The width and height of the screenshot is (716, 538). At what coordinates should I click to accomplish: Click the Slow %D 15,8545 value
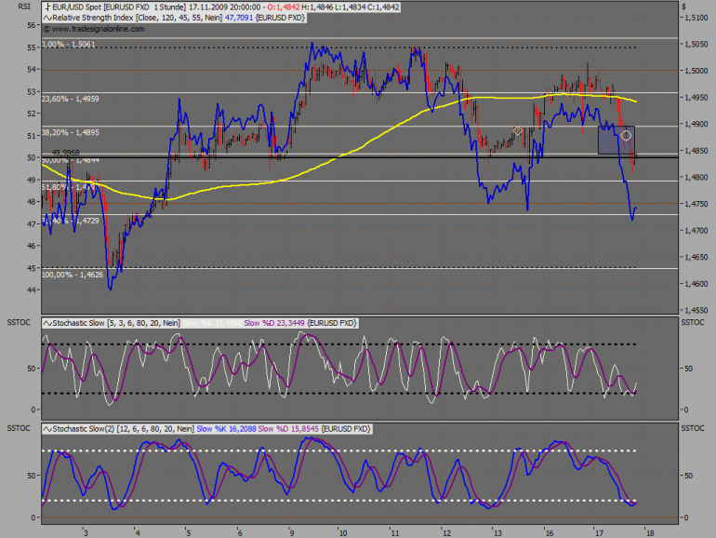(288, 429)
